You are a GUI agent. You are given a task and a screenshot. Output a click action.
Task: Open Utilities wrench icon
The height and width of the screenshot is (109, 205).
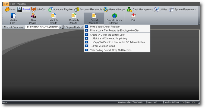tap(156, 10)
